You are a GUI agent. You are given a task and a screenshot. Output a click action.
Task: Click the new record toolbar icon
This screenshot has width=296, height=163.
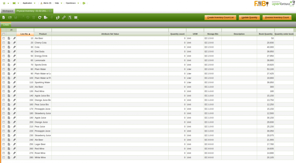coord(4,17)
